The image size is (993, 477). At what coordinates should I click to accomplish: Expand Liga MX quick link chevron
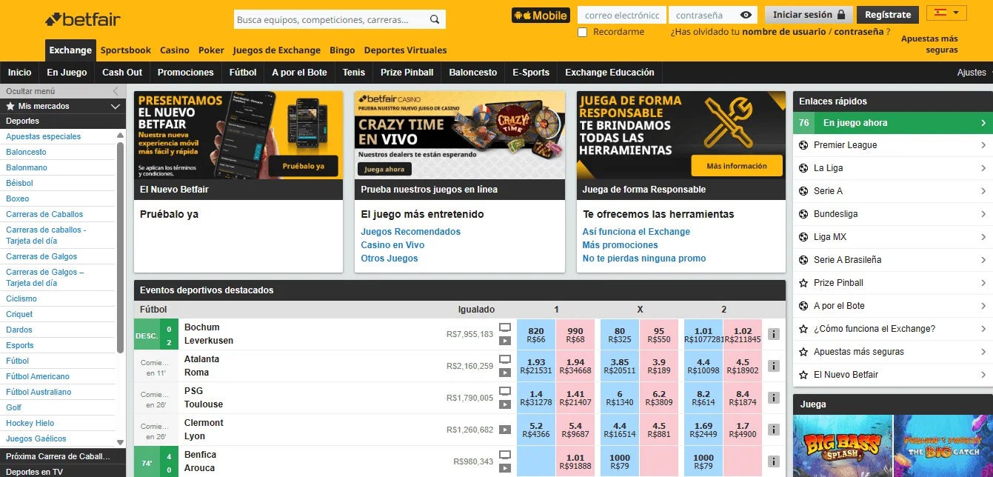[x=983, y=237]
